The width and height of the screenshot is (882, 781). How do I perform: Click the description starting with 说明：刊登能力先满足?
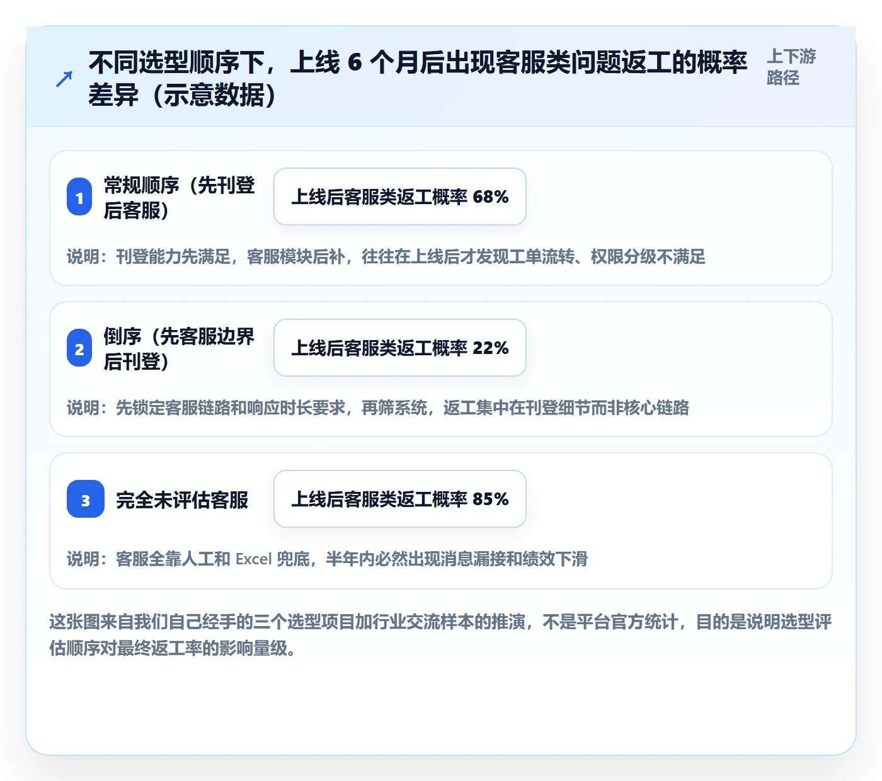386,256
